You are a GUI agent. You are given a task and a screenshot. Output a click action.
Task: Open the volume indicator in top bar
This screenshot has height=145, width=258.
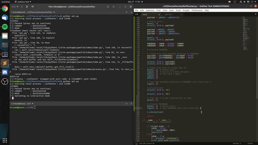[x=245, y=2]
